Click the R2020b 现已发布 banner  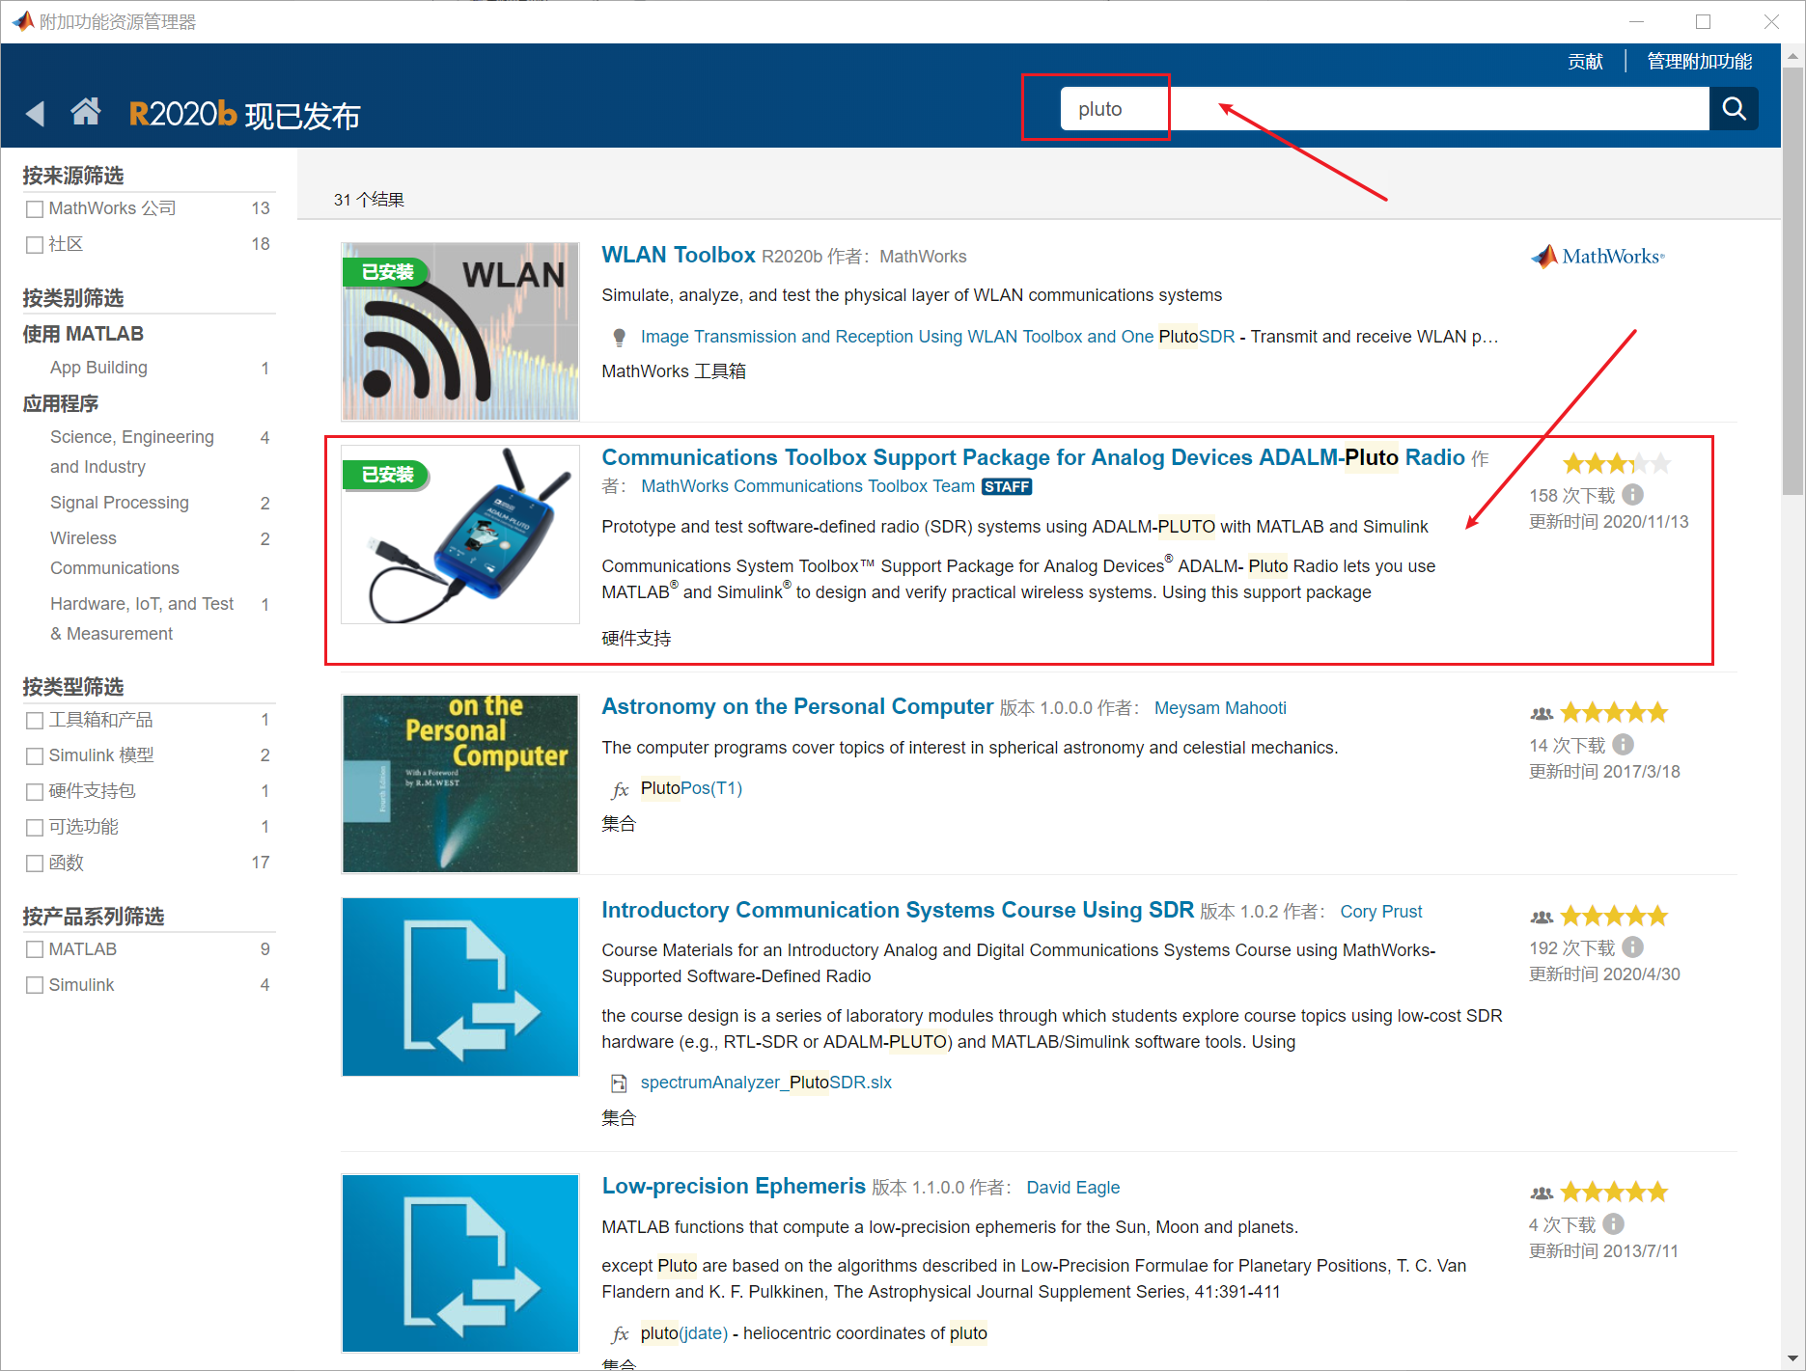coord(244,115)
